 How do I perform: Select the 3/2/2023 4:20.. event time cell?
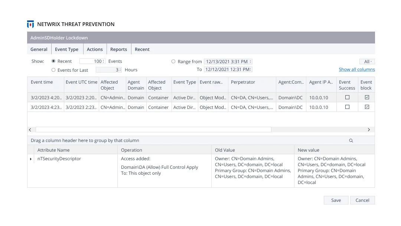[x=46, y=97]
